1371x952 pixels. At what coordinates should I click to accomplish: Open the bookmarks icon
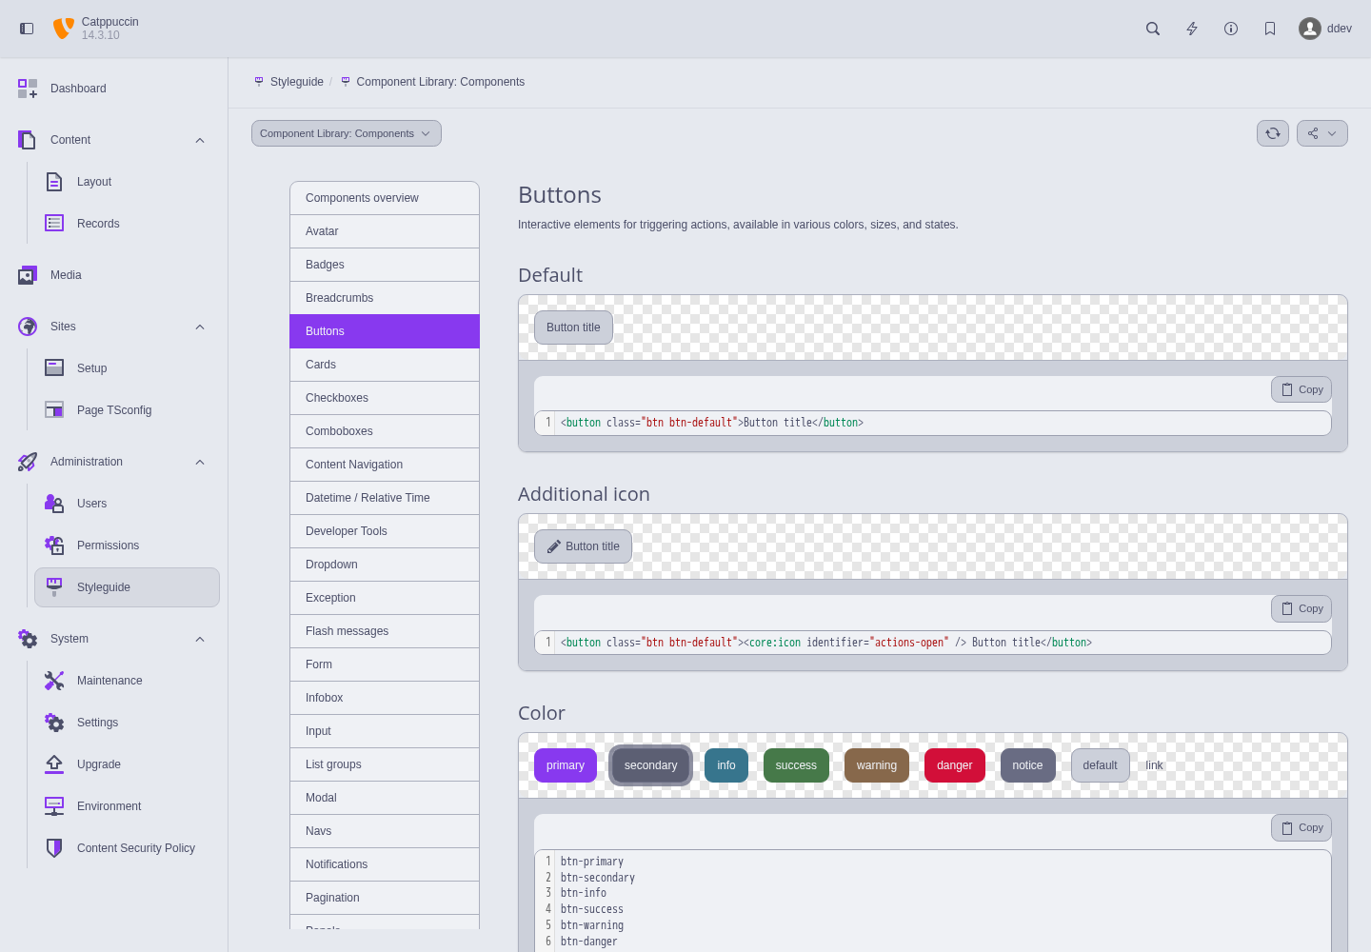coord(1270,29)
